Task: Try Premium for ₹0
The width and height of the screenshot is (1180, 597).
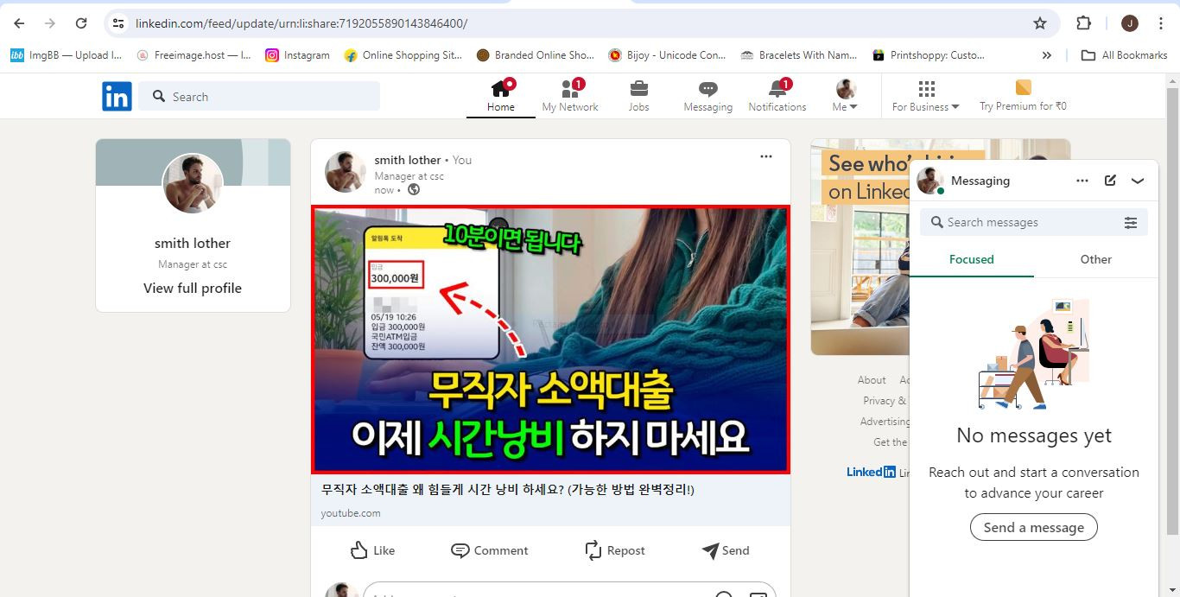Action: [1023, 95]
